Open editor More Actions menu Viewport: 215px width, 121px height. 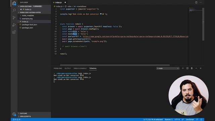(x=201, y=2)
